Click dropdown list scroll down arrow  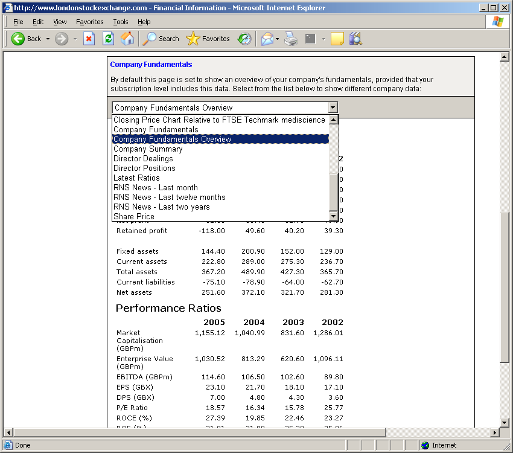coord(333,216)
